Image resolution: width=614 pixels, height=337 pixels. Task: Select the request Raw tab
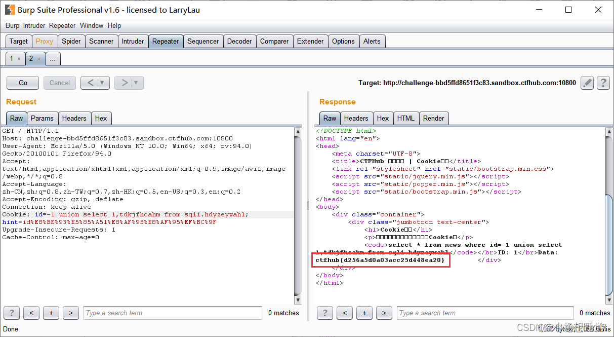click(17, 118)
